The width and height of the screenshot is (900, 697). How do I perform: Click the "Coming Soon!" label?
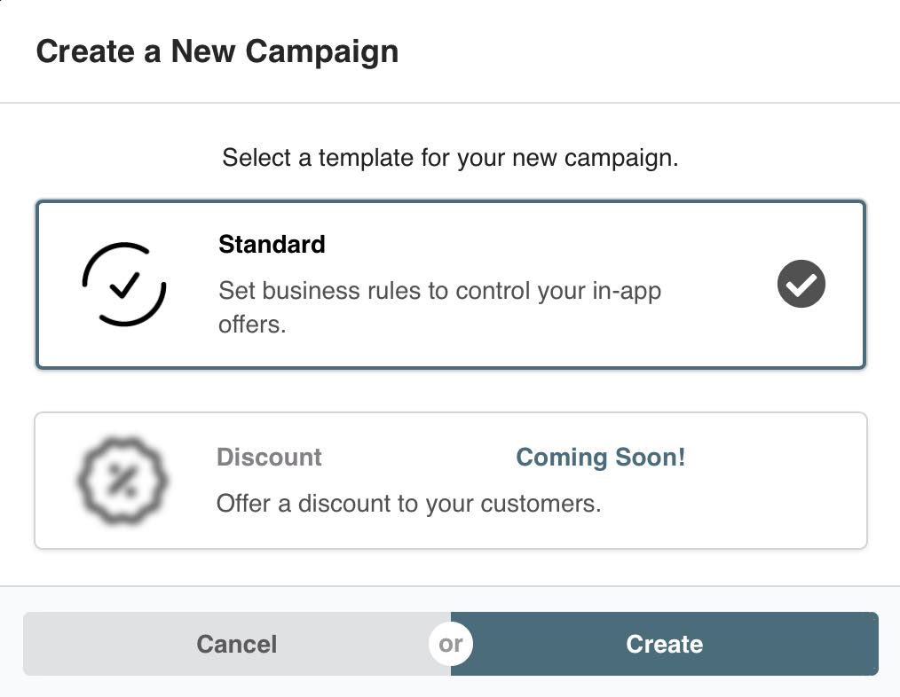601,458
